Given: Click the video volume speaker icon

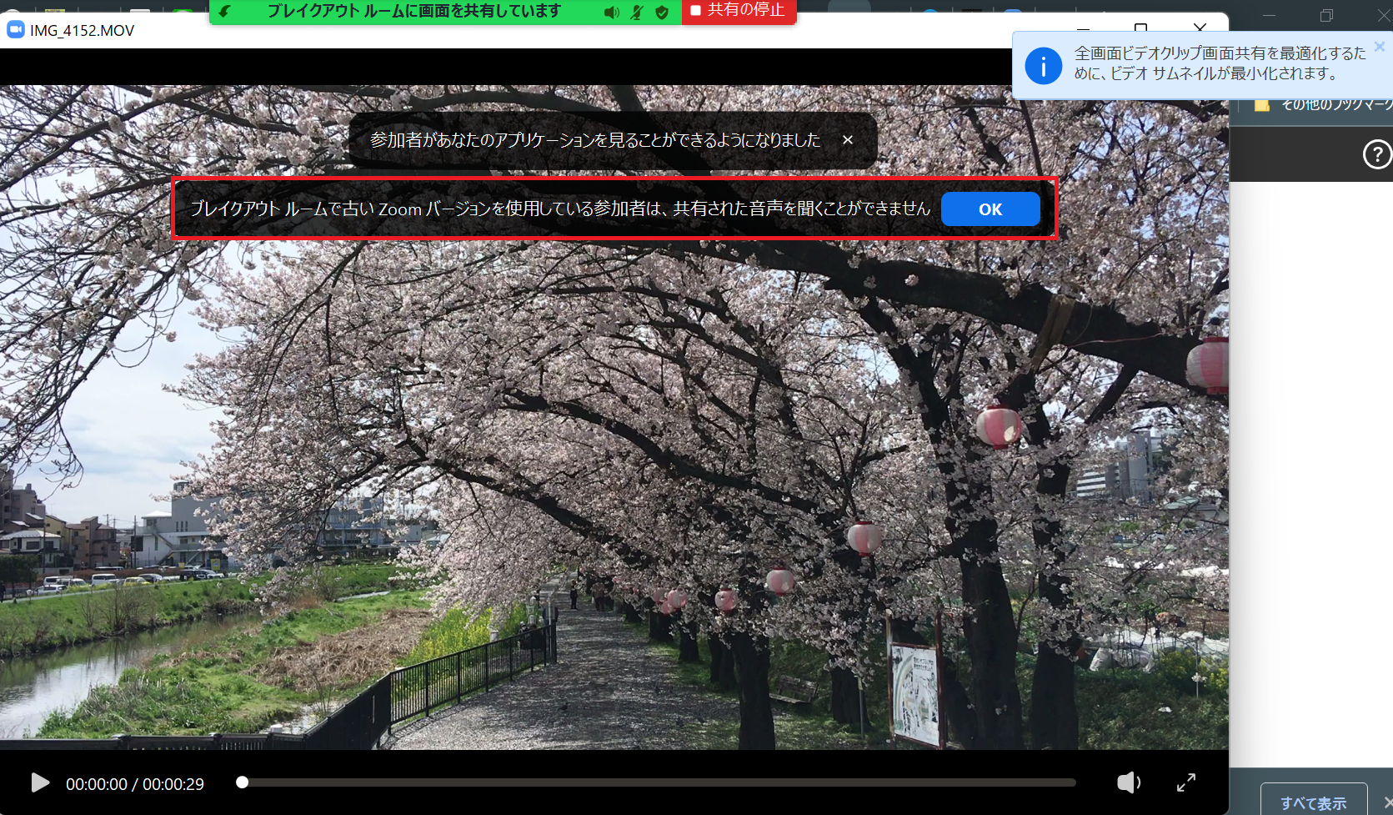Looking at the screenshot, I should (1128, 782).
